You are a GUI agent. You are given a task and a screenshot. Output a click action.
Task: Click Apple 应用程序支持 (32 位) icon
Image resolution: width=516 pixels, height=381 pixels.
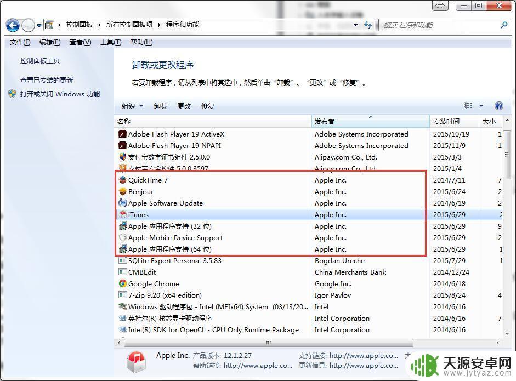tap(122, 226)
